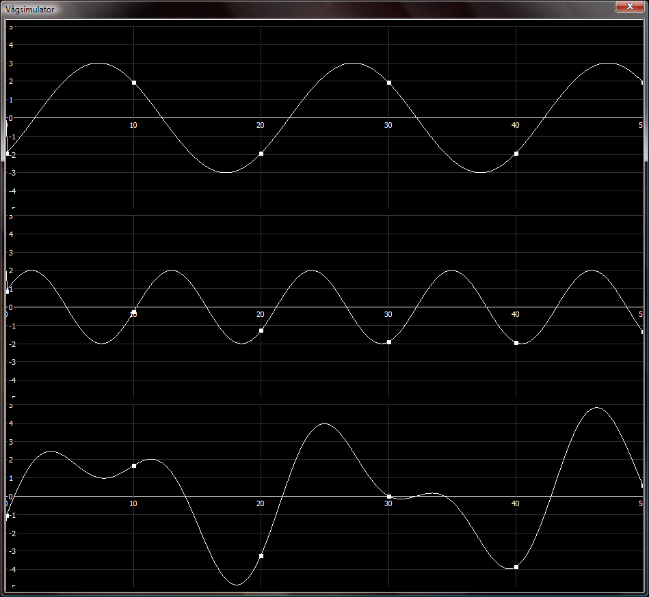Click y-axis label 4 in top graph
This screenshot has height=597, width=649.
[11, 45]
